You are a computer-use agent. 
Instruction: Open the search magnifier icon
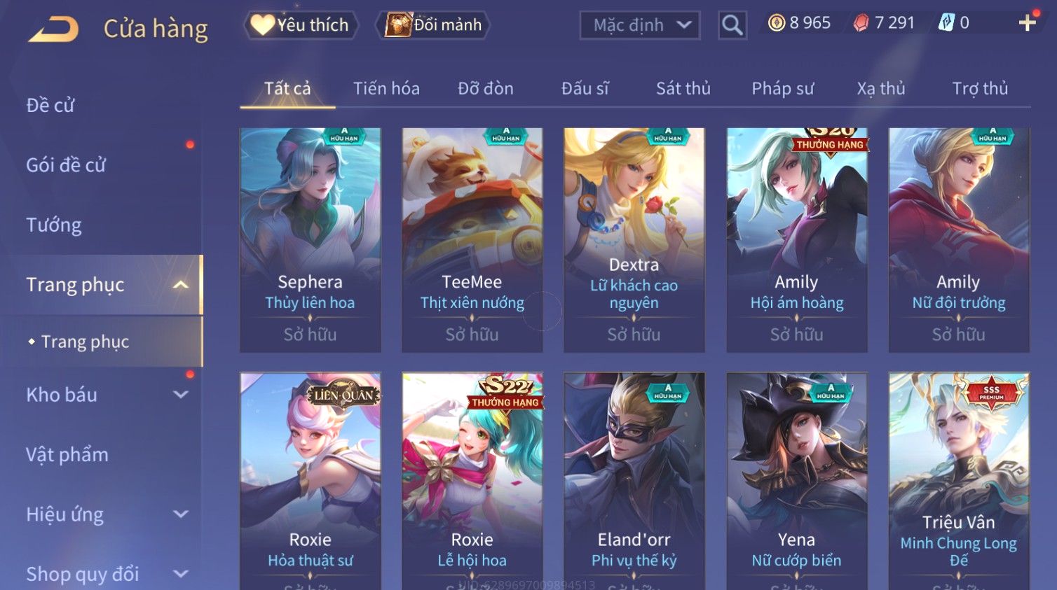(732, 25)
